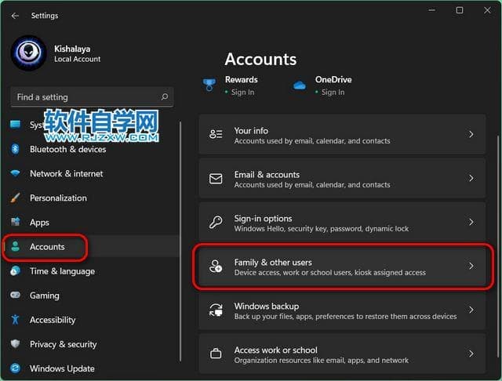Click Sign In under OneDrive
502x381 pixels.
coord(333,92)
